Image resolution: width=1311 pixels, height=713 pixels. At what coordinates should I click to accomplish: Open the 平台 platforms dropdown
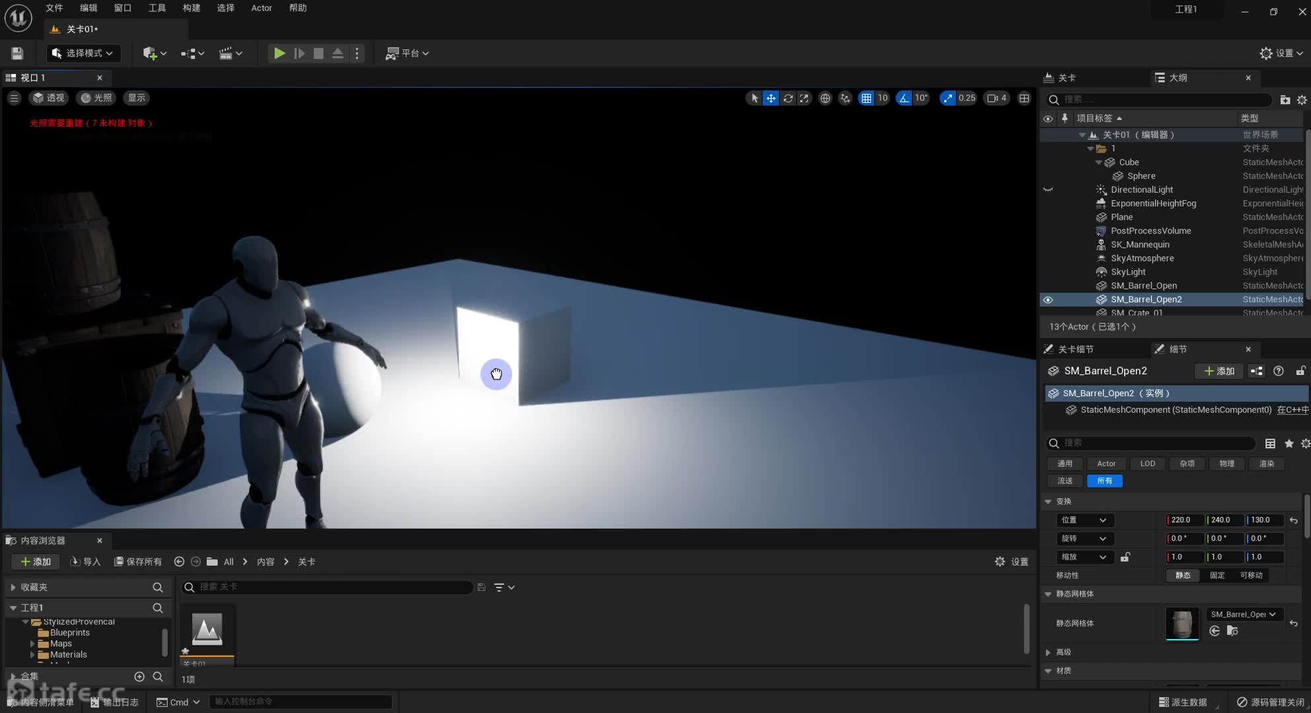tap(408, 53)
